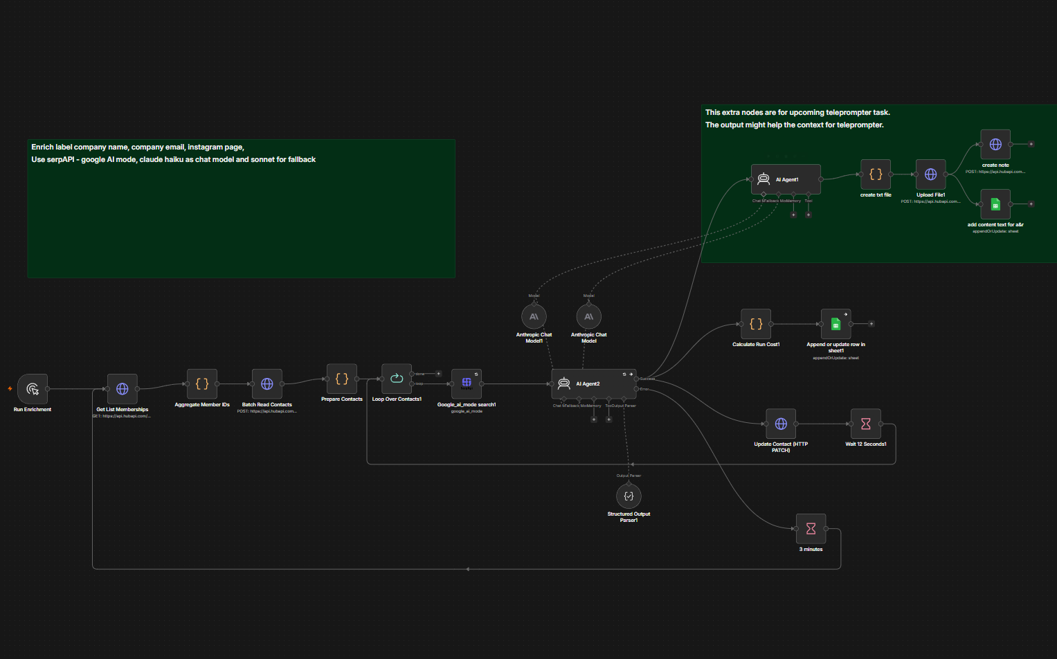
Task: Select the create txt file code node
Action: click(876, 174)
